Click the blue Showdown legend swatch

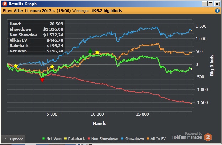tap(122, 138)
